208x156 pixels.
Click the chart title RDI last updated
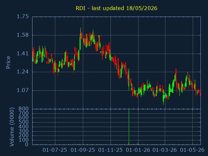(x=116, y=8)
